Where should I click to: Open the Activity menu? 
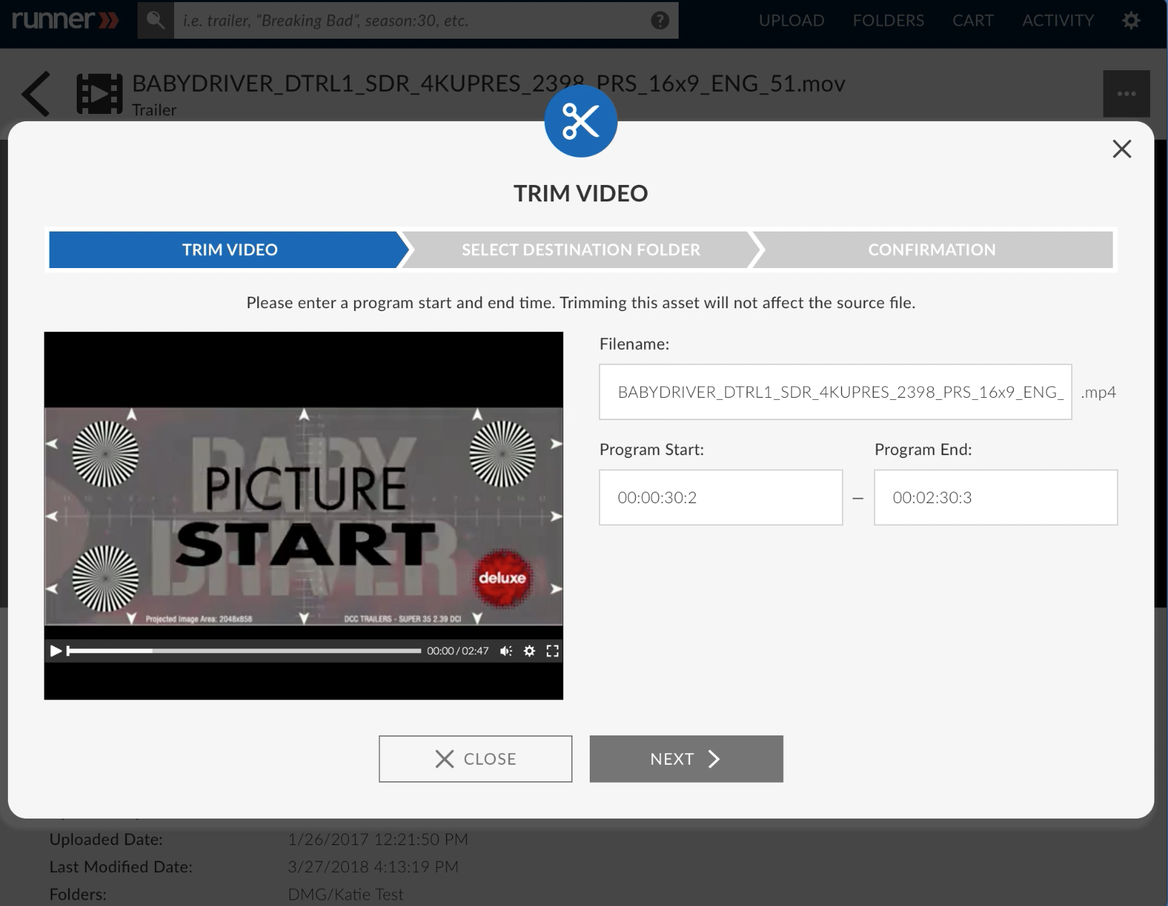pos(1058,20)
